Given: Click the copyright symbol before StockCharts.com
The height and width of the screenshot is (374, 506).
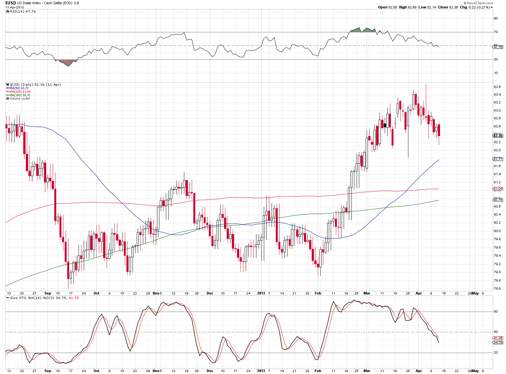Looking at the screenshot, I should tap(465, 3).
